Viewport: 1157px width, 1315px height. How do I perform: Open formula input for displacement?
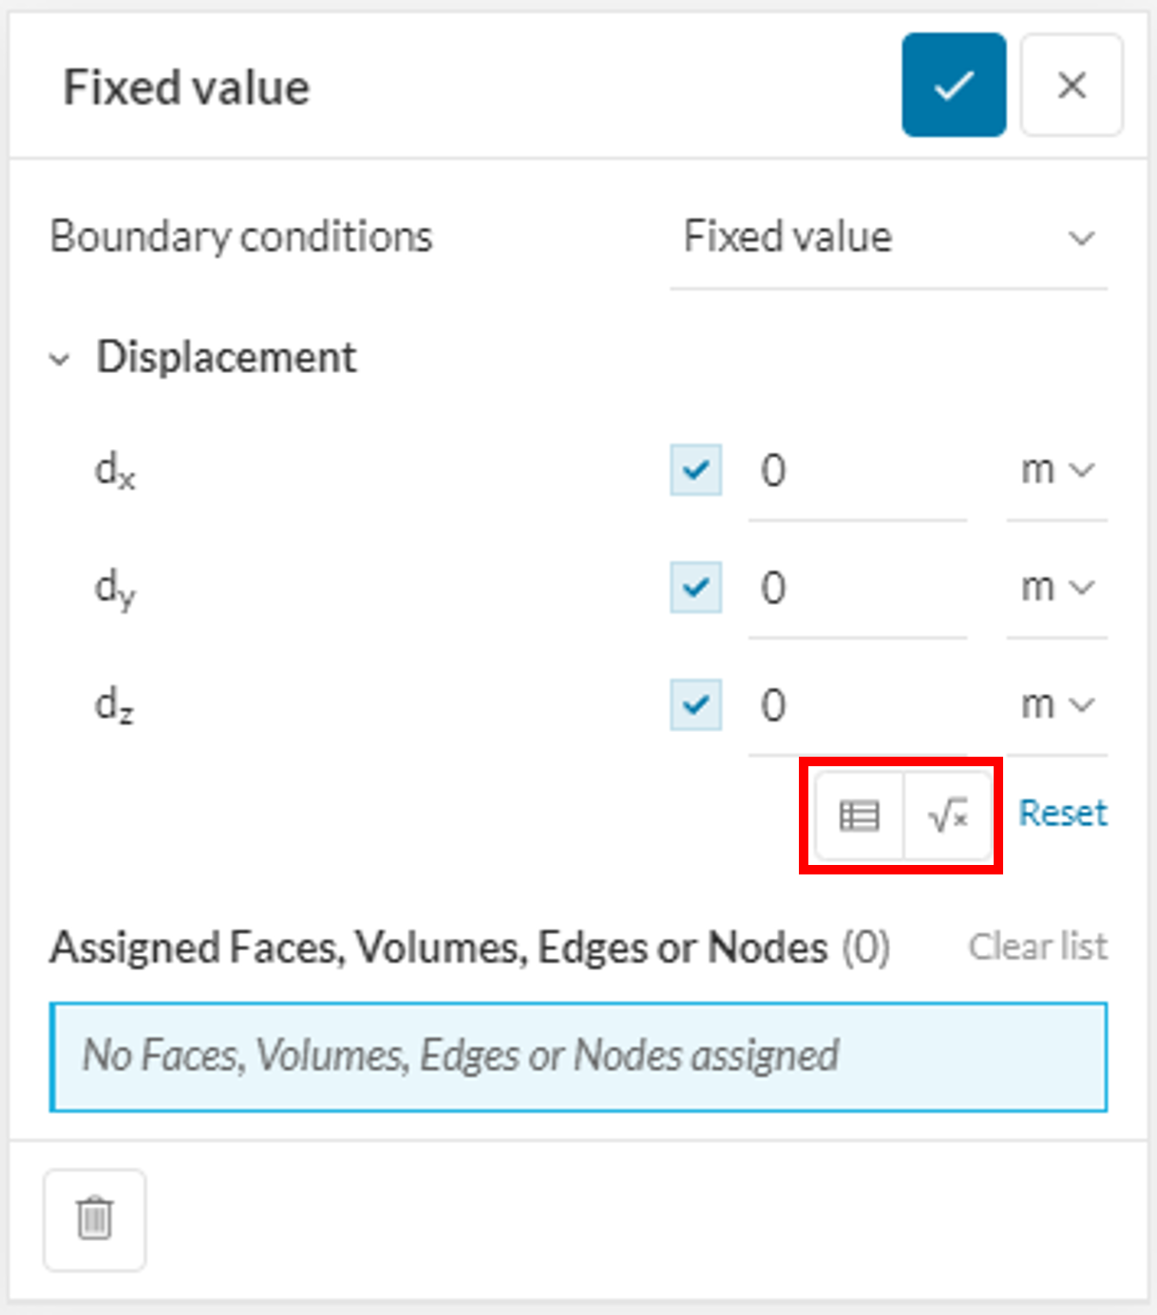tap(948, 815)
